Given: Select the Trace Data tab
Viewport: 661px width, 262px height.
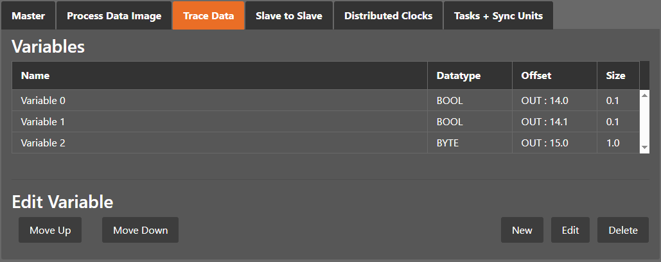Looking at the screenshot, I should (208, 16).
